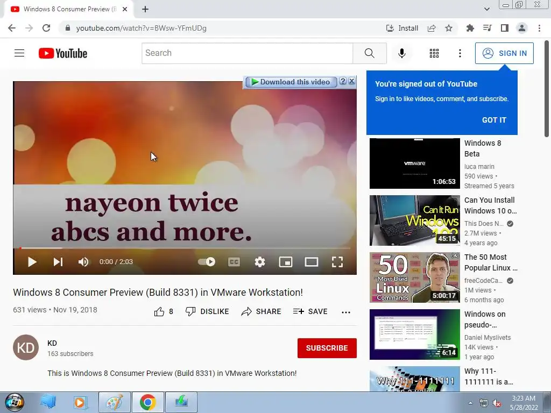
Task: Toggle the Chrome side panel
Action: point(505,28)
